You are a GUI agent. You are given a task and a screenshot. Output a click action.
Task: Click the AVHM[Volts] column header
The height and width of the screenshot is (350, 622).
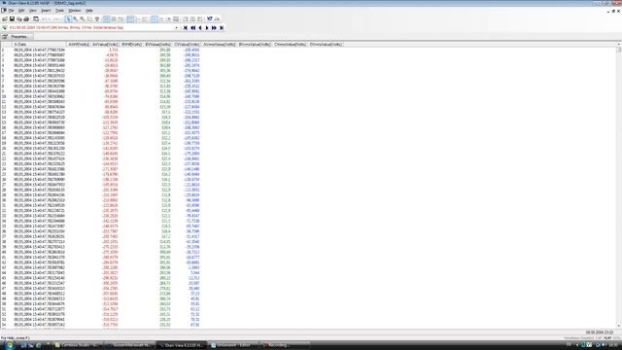79,45
